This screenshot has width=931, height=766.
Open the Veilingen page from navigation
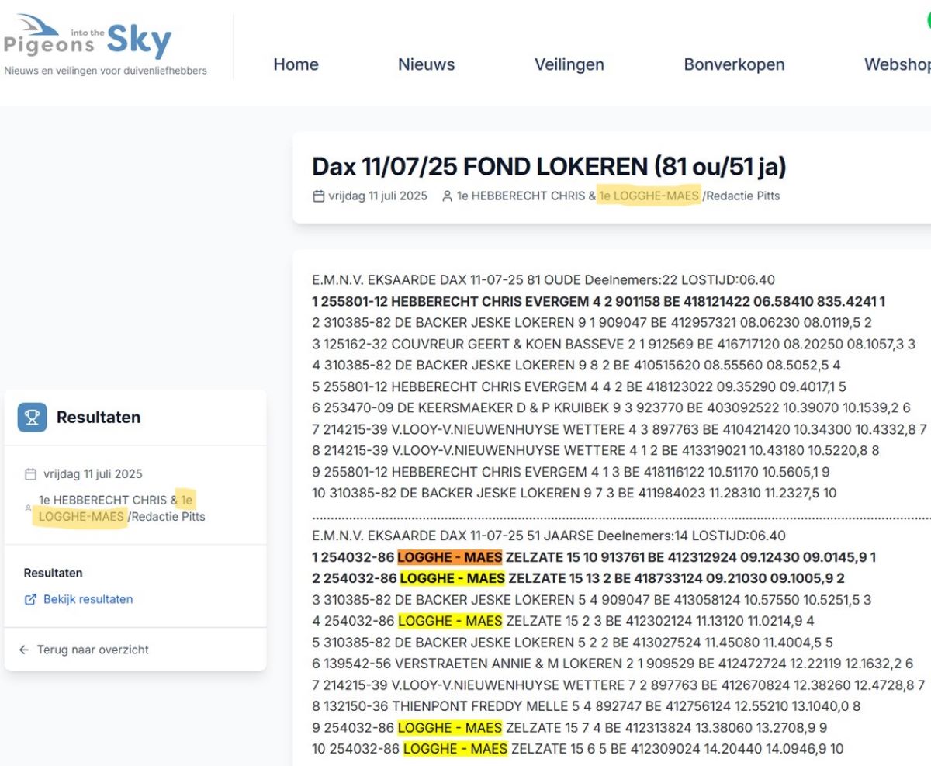[x=569, y=64]
